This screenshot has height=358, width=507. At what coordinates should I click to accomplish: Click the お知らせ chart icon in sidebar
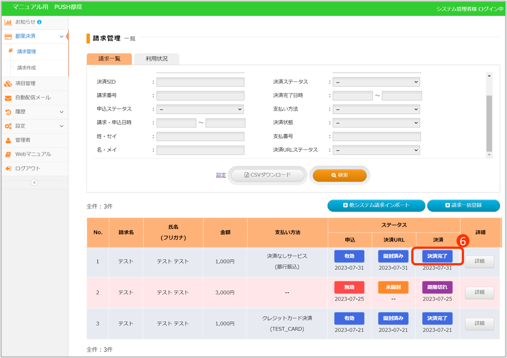8,22
